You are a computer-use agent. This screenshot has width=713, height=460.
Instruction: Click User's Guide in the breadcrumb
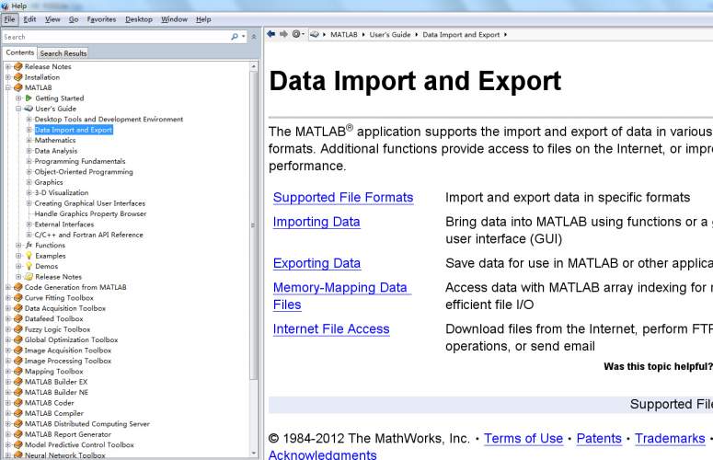coord(390,35)
